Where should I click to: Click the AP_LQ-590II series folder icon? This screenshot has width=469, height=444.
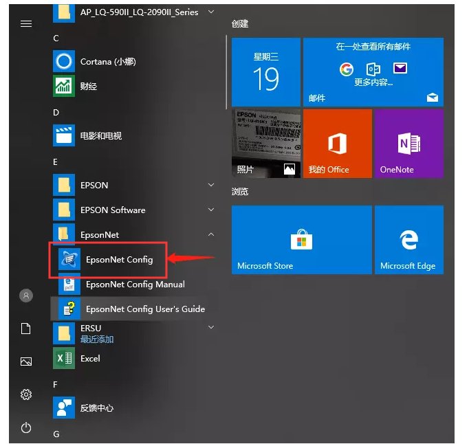click(64, 13)
